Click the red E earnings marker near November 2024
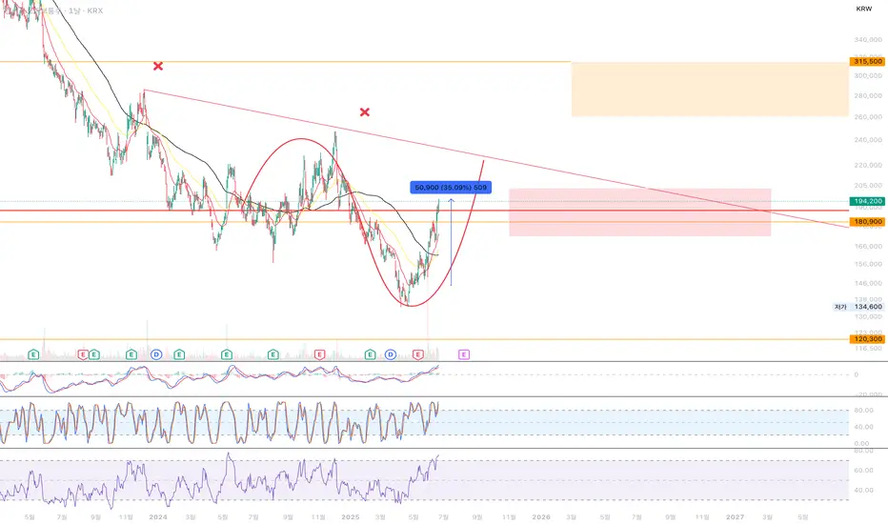The width and height of the screenshot is (888, 524). tap(319, 354)
